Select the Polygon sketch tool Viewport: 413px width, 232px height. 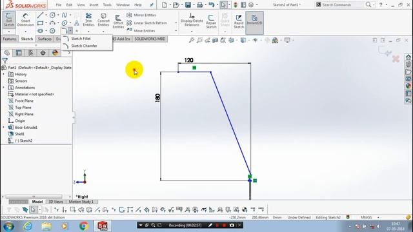click(x=52, y=31)
